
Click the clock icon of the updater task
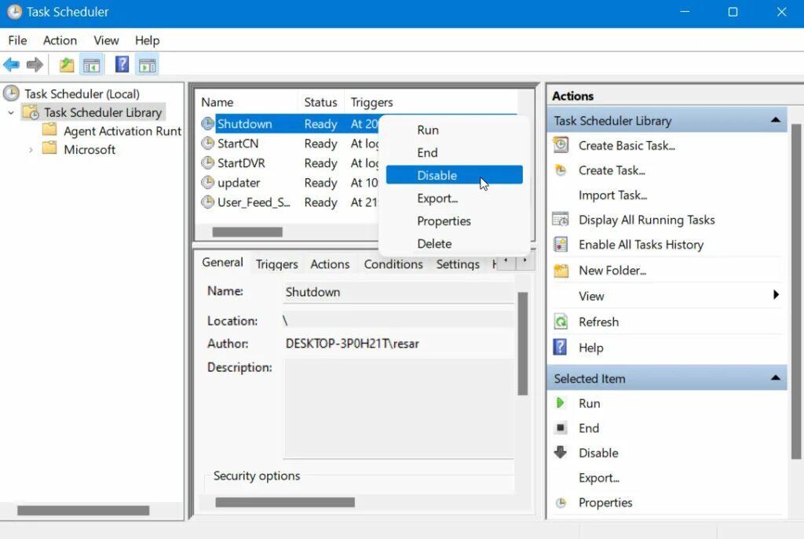pos(207,182)
